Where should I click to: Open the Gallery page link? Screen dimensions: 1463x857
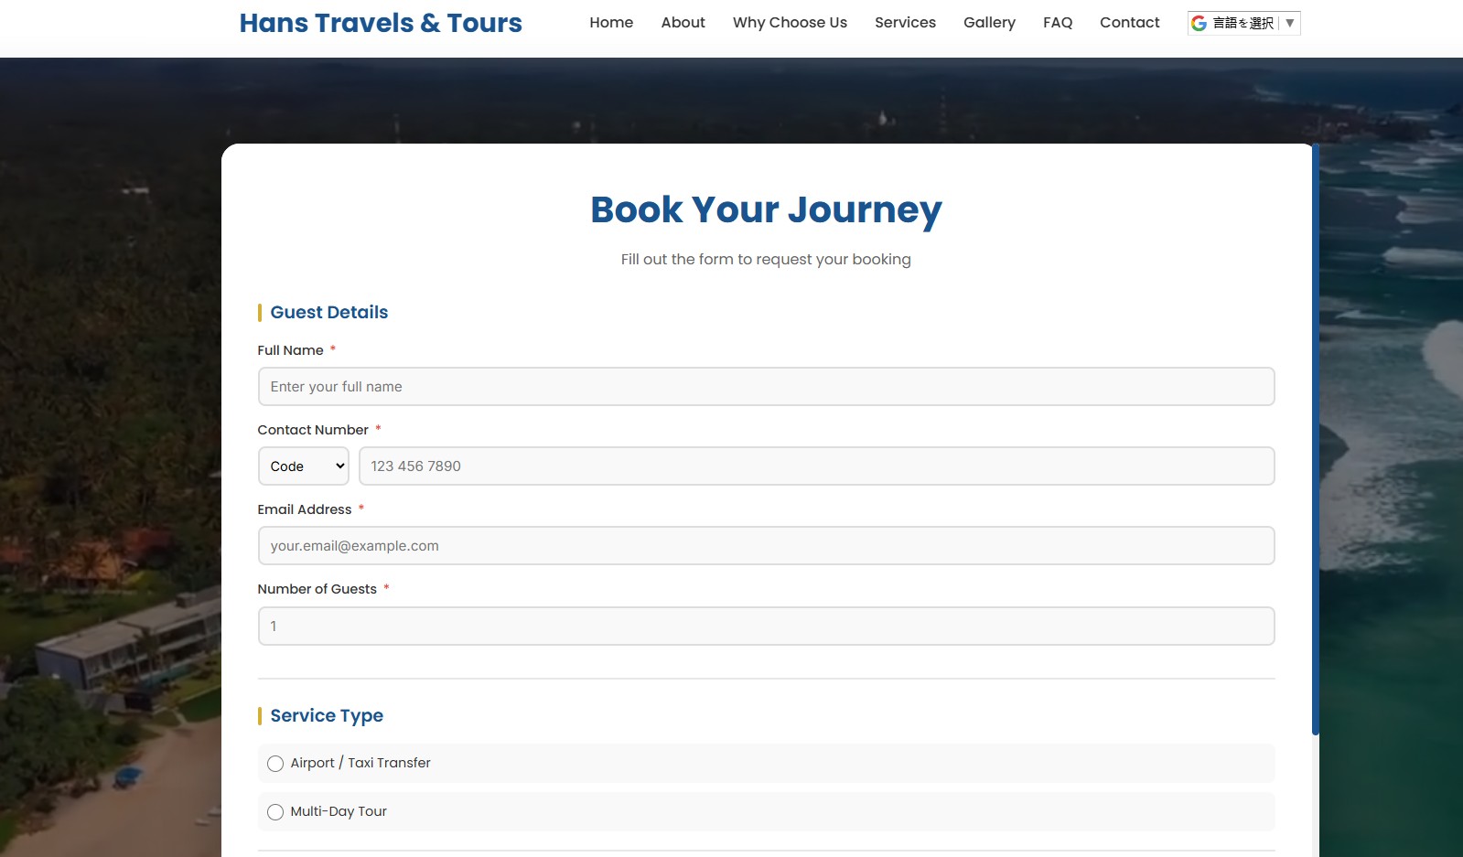pos(989,23)
